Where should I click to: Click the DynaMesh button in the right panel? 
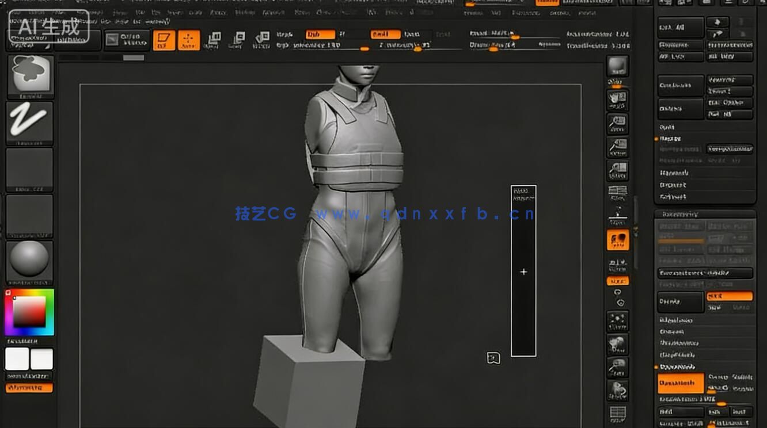tap(679, 383)
